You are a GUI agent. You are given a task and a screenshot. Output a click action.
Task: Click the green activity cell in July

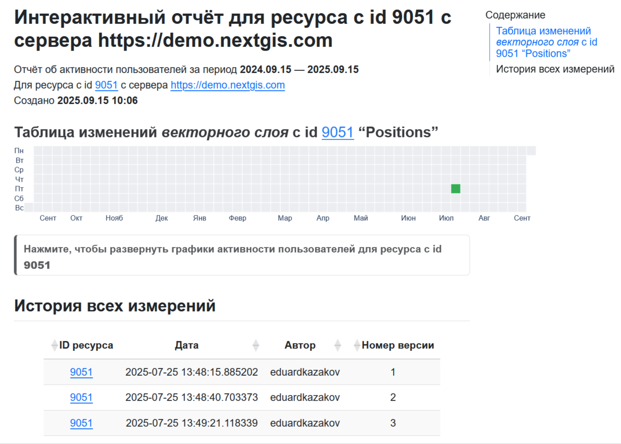click(456, 189)
